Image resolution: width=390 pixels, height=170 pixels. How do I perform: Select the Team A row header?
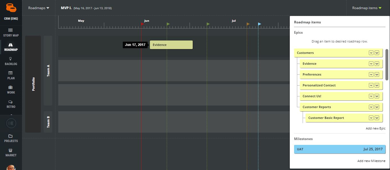pos(48,70)
